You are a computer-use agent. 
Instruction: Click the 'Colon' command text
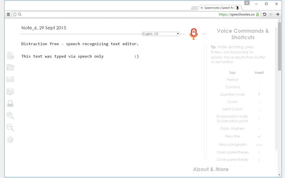[233, 102]
